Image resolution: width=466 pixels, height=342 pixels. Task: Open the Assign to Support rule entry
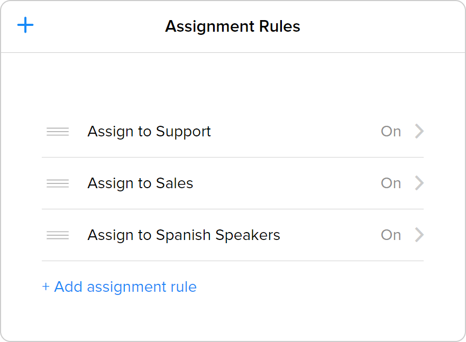(x=149, y=132)
